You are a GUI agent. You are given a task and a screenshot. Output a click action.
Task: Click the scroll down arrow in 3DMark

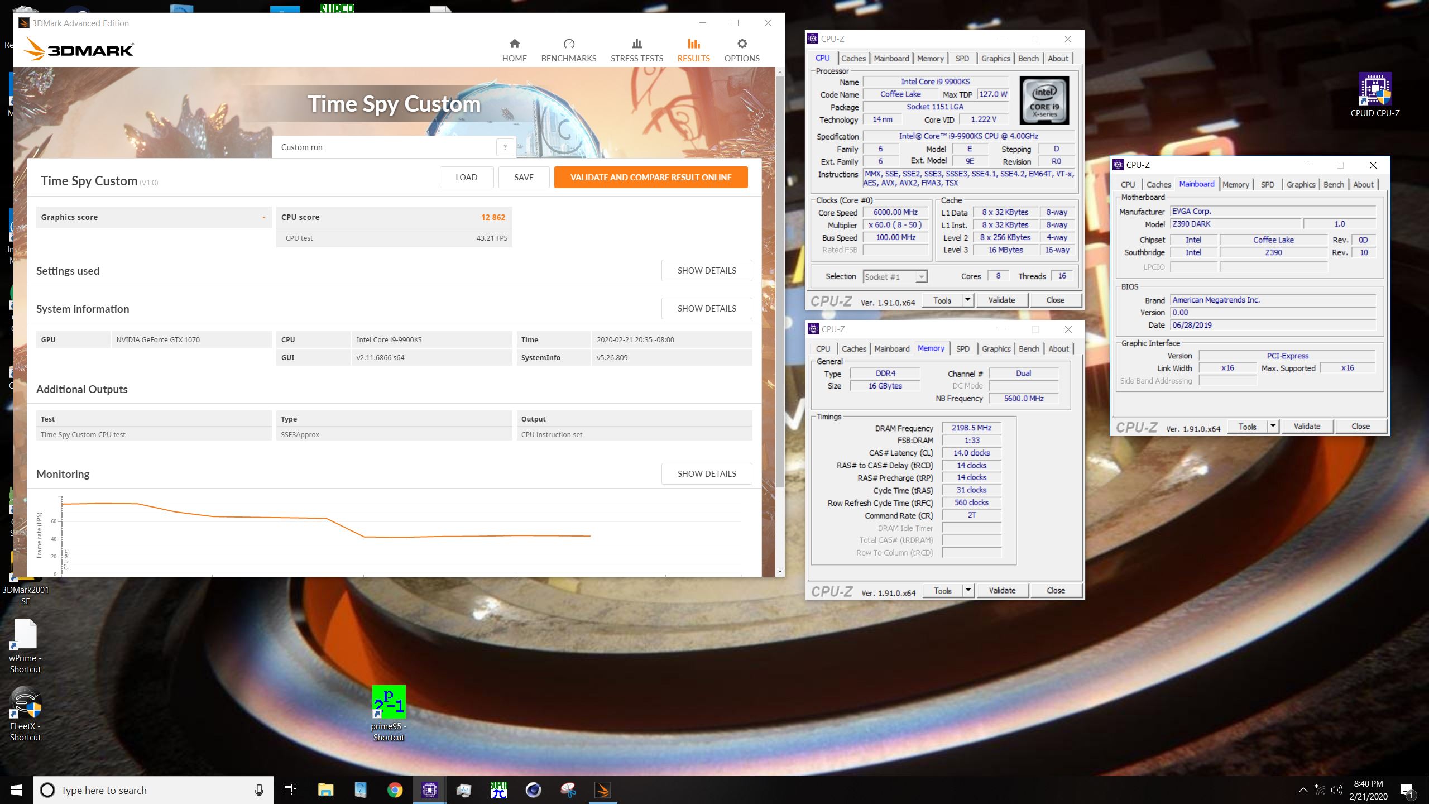pos(780,572)
